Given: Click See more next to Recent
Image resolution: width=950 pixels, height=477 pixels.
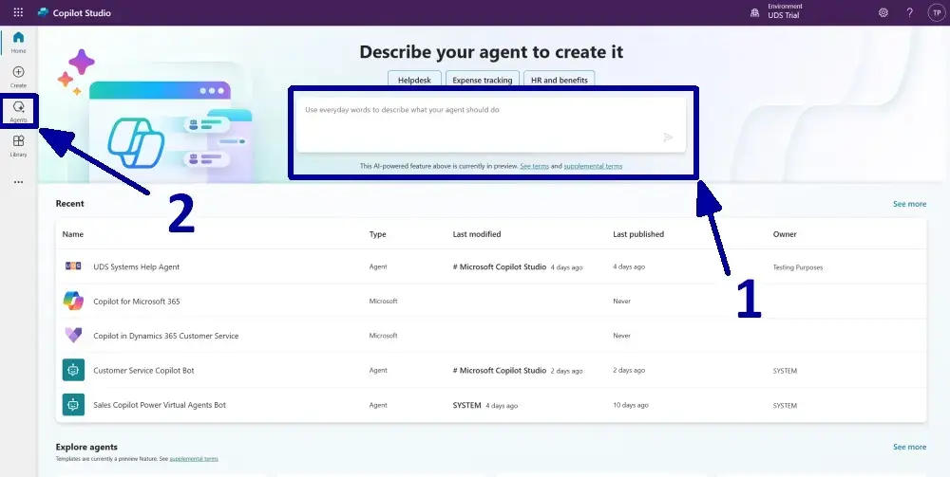Looking at the screenshot, I should (x=909, y=204).
